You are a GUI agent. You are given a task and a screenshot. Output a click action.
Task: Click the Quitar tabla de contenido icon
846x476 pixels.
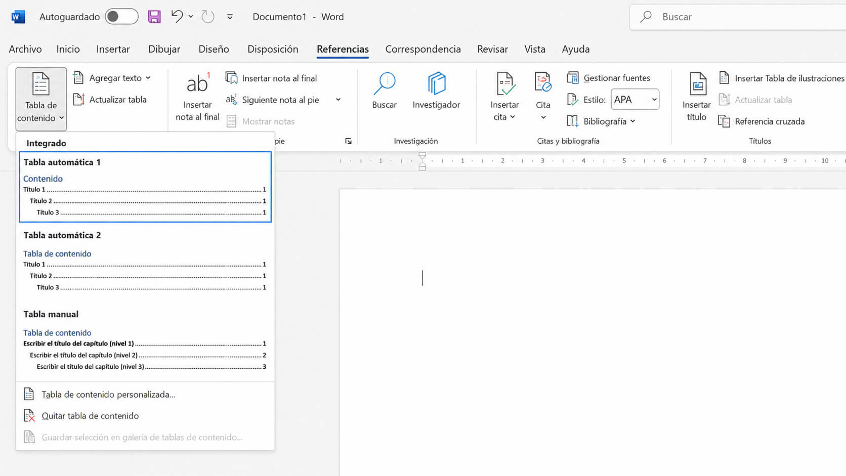coord(29,416)
